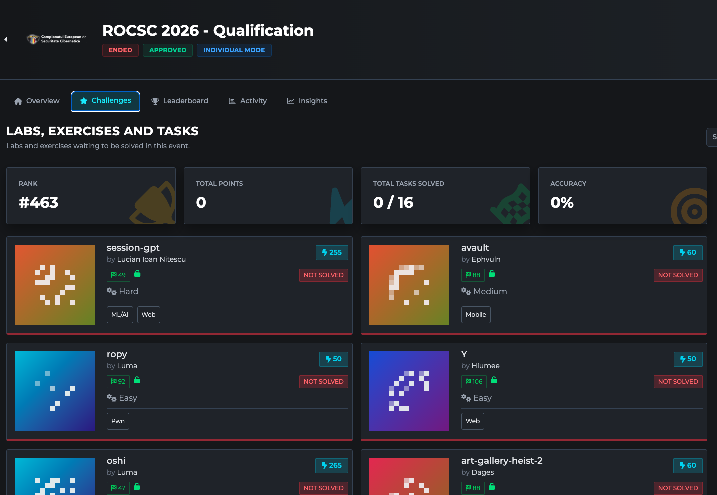Open the session-gpt challenge thumbnail

click(x=55, y=285)
